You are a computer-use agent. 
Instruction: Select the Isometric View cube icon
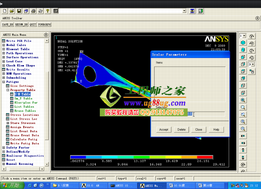[243, 42]
